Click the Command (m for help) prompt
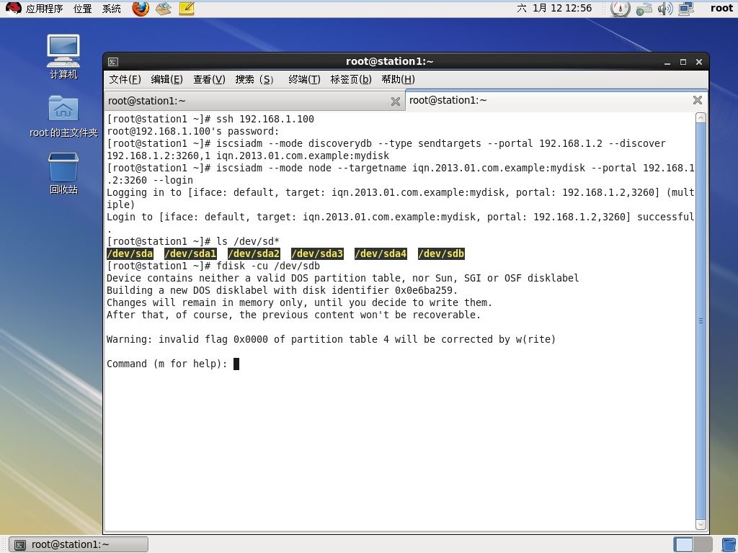Screen dimensions: 738x553 tap(167, 364)
